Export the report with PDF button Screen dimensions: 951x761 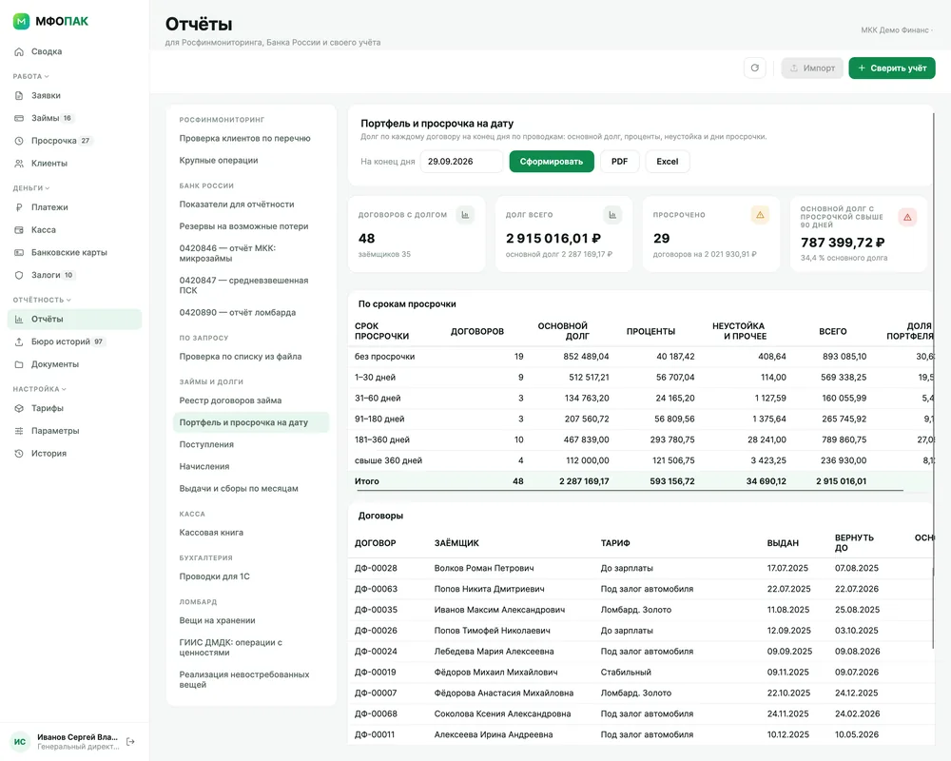click(619, 162)
